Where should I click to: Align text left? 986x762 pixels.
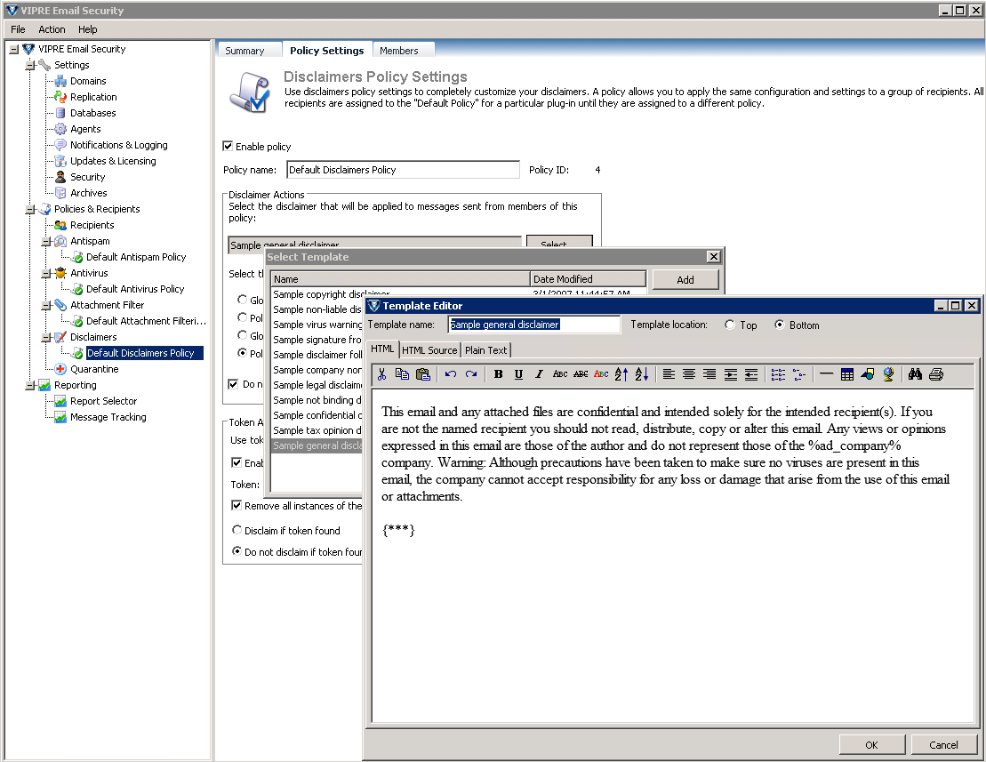669,374
